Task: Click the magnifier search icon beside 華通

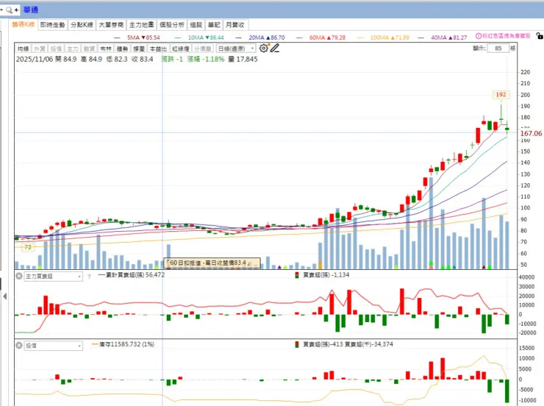Action: [x=9, y=10]
